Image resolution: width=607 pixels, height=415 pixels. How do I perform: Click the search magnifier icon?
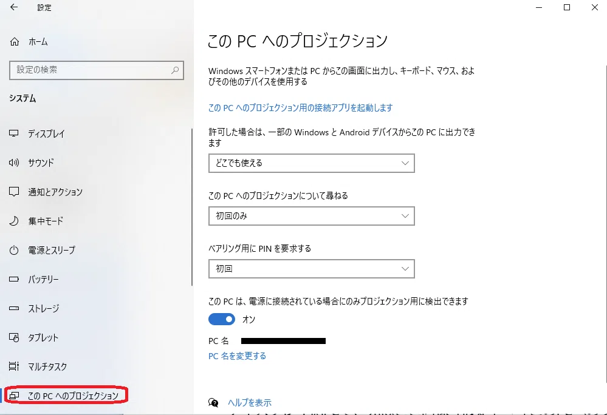point(175,70)
